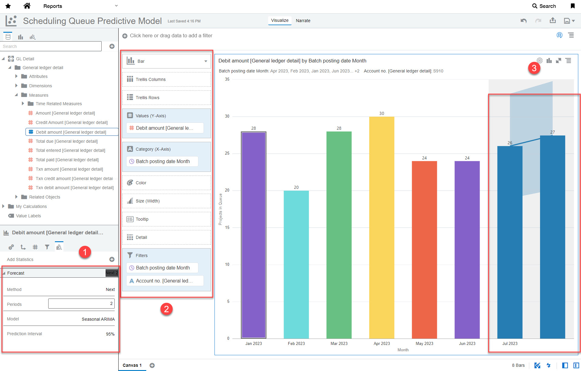The width and height of the screenshot is (581, 371).
Task: Click the Periods input field
Action: (81, 304)
